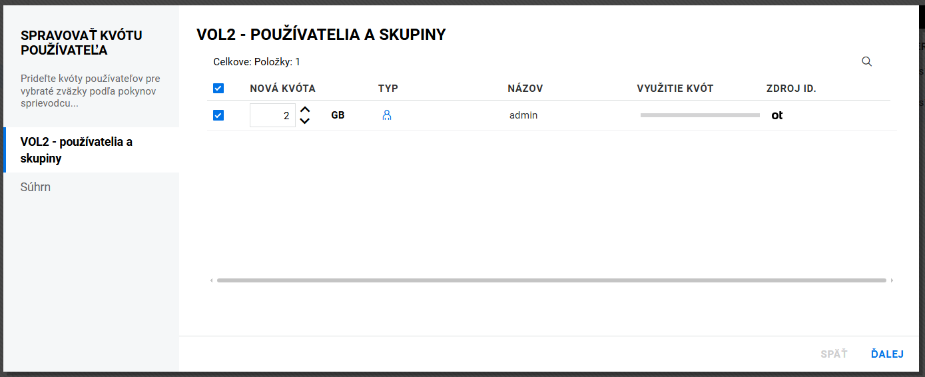Click the user type icon for admin

click(387, 115)
